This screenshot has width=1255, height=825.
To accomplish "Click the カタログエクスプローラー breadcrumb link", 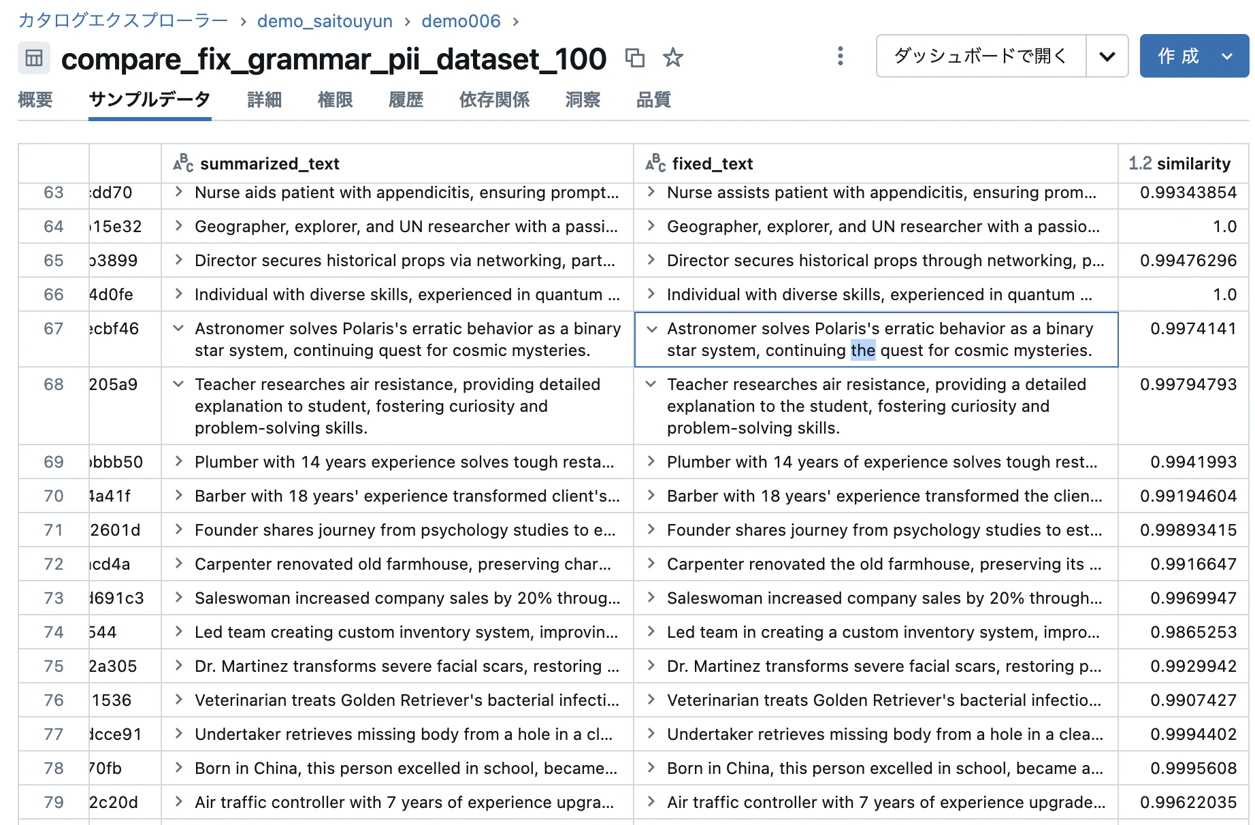I will point(123,21).
